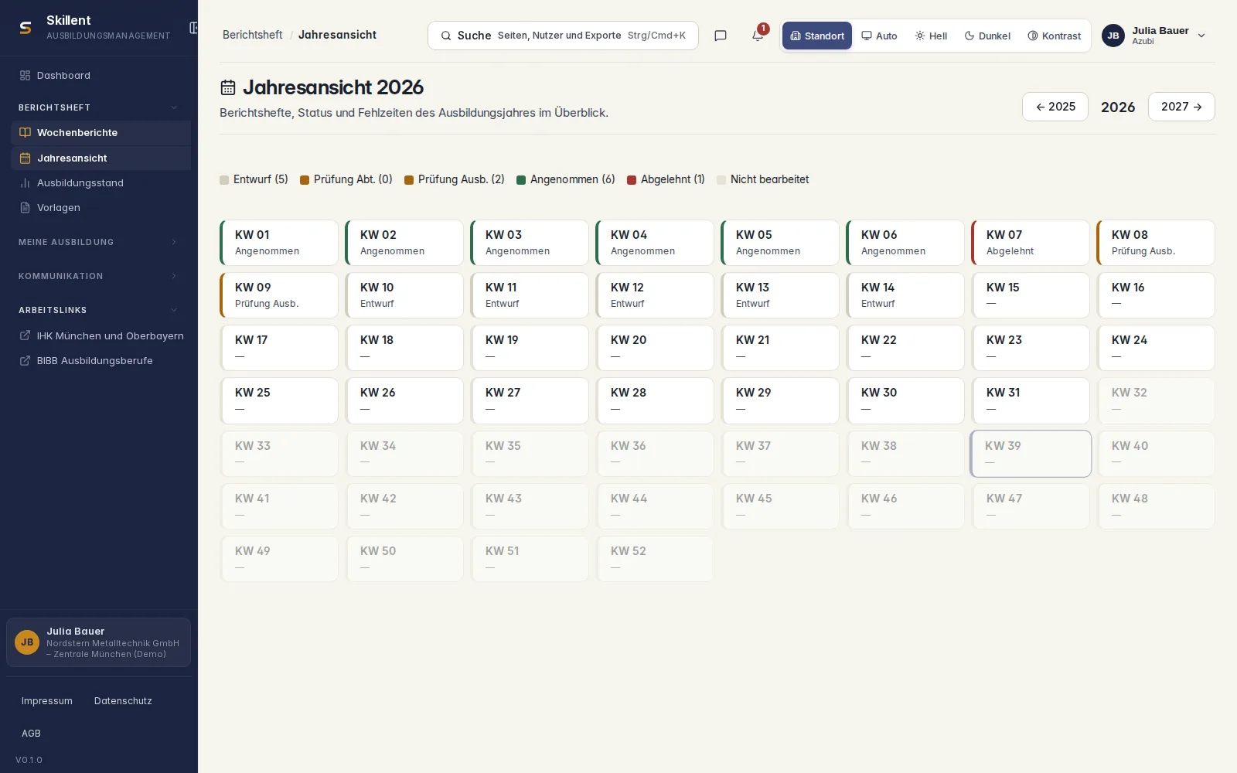Click the Skillent logo
Screen dimensions: 1237x773
[x=26, y=28]
